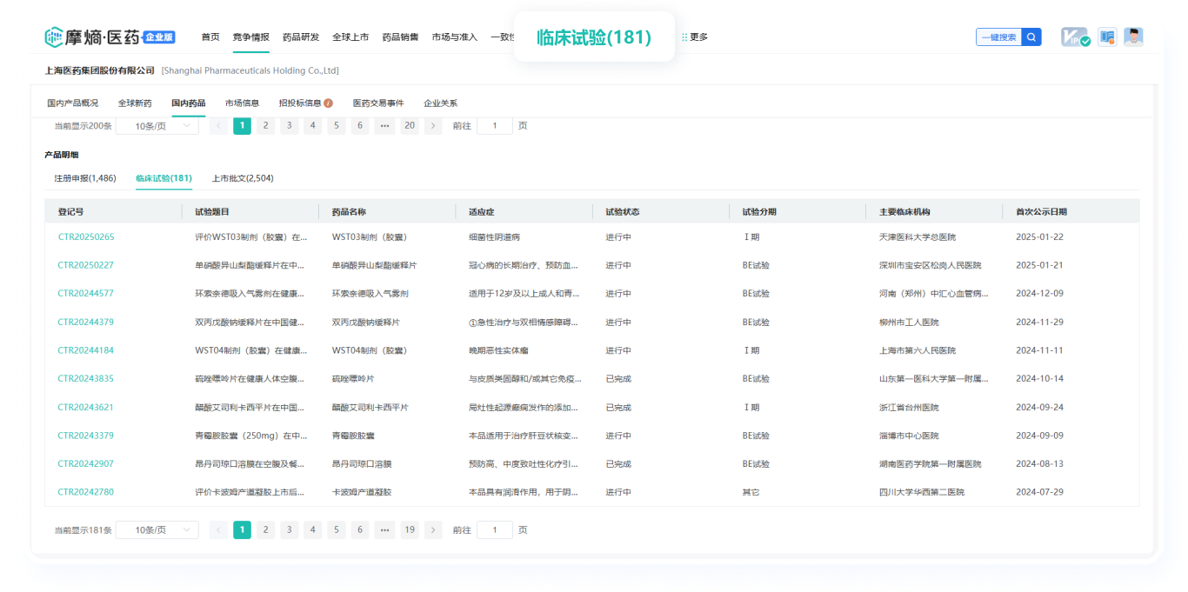Click drug name 硫唑嘌呤片
The height and width of the screenshot is (592, 1188).
tap(353, 379)
